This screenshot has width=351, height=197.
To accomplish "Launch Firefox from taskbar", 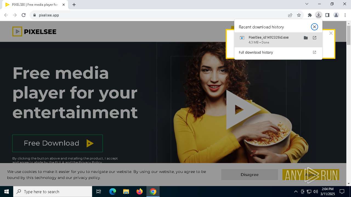I will pos(140,192).
